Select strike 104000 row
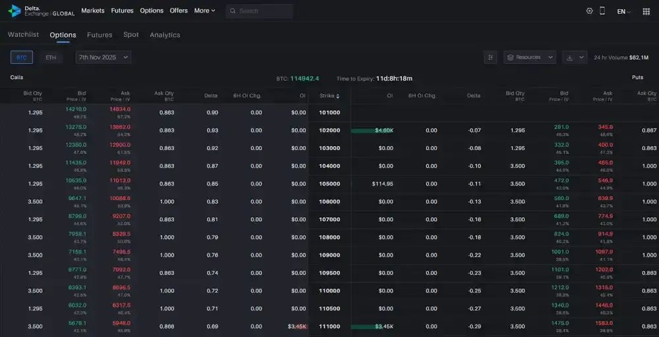The width and height of the screenshot is (659, 337). tap(329, 166)
